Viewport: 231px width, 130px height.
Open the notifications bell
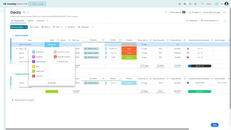(x=180, y=4)
